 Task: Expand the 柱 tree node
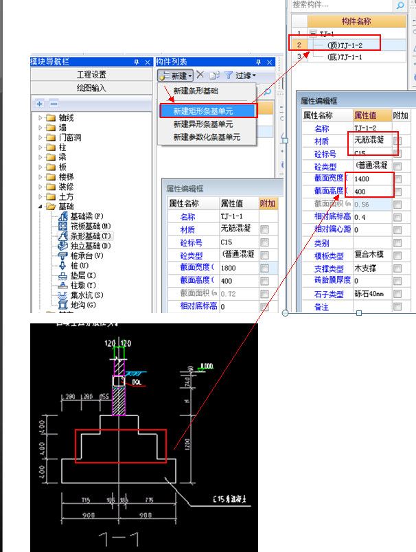pos(40,147)
